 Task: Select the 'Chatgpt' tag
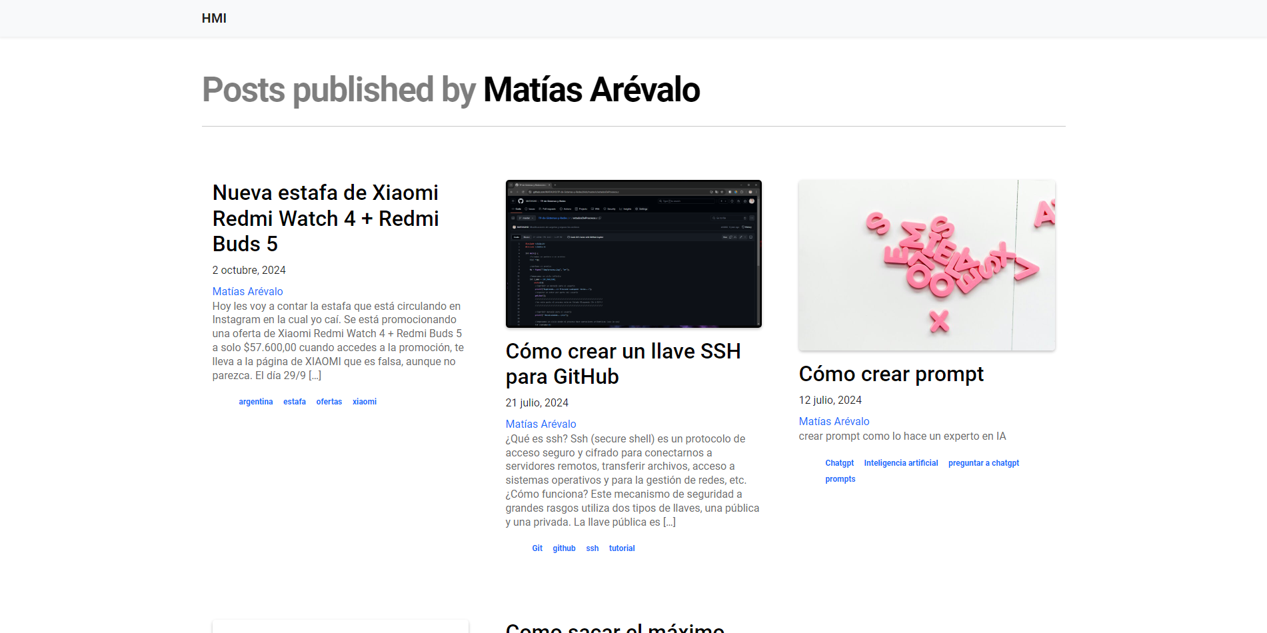tap(840, 463)
